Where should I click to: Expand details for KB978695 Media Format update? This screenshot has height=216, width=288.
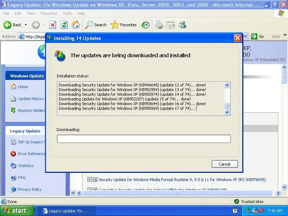coord(95,179)
